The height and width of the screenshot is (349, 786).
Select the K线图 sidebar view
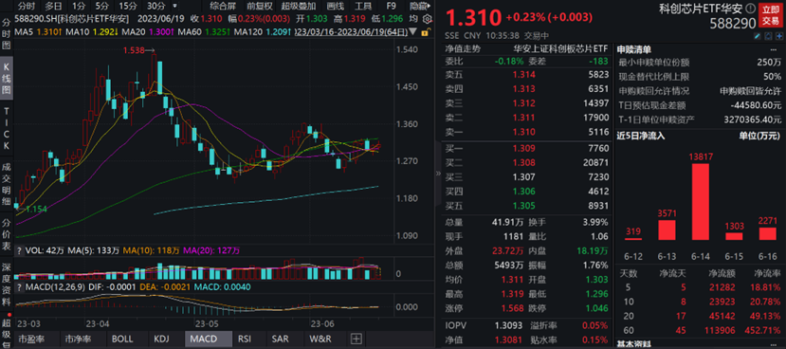[x=7, y=79]
